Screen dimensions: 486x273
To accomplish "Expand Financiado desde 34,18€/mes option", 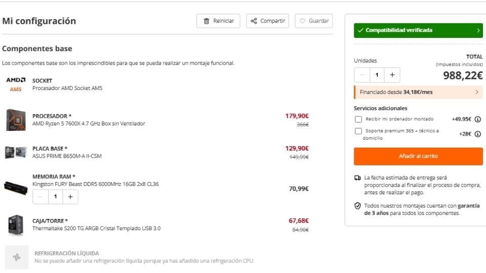I will (x=418, y=92).
